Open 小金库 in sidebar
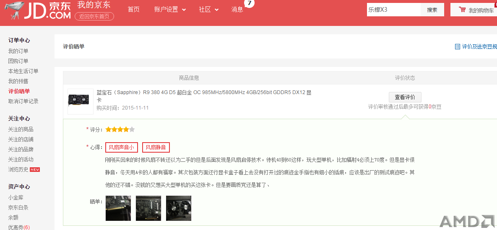Viewport: 497px width, 230px height. click(x=16, y=198)
